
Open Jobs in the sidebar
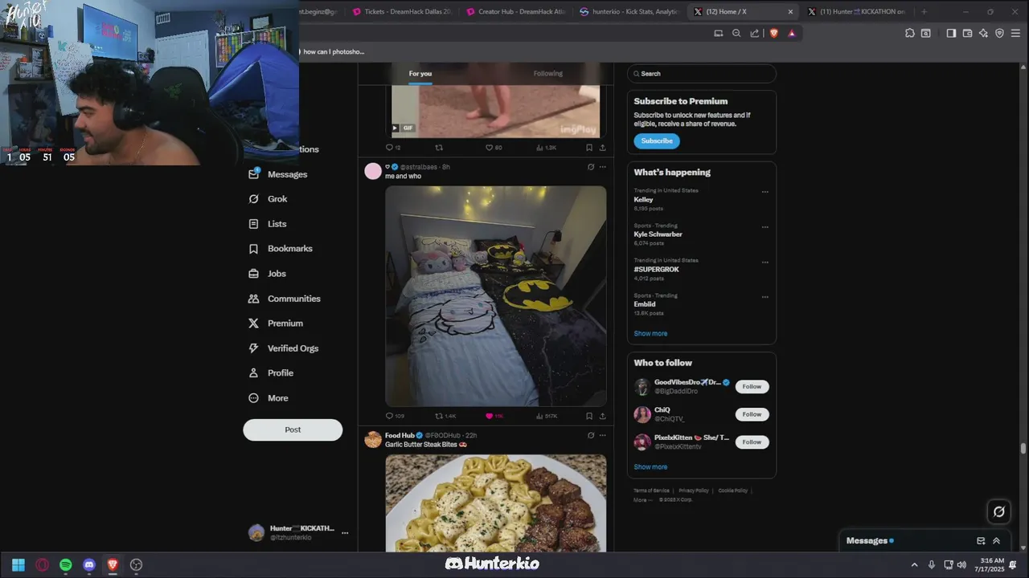pyautogui.click(x=268, y=274)
